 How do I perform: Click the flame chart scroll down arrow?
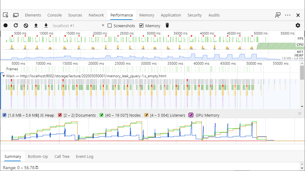302,107
